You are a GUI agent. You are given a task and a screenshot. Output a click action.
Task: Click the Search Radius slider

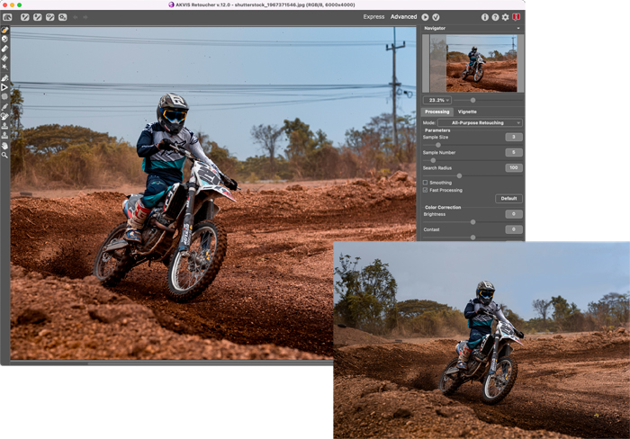tap(459, 175)
